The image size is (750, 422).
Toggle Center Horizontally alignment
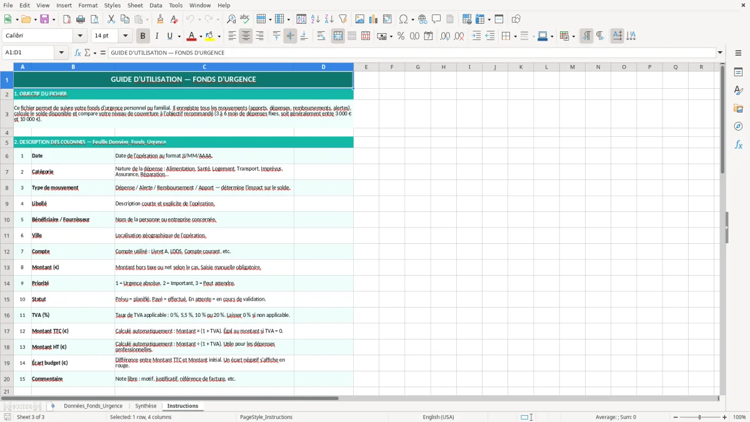pos(246,36)
